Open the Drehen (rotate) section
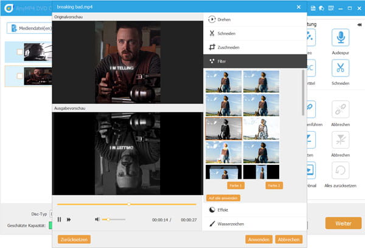365x248 pixels. pyautogui.click(x=255, y=19)
